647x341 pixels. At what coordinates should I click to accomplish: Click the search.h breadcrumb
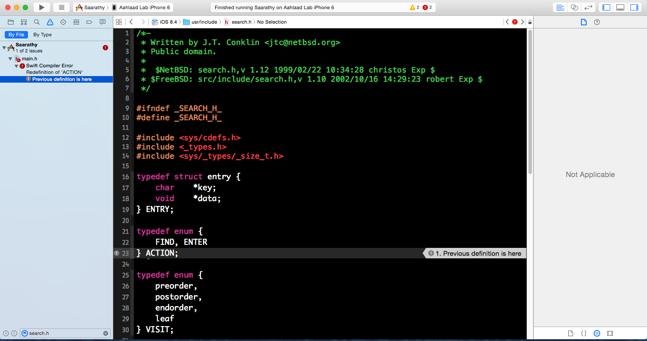238,22
